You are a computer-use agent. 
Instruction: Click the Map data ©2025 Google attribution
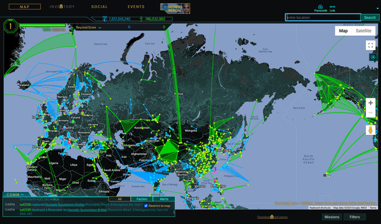pyautogui.click(x=350, y=208)
